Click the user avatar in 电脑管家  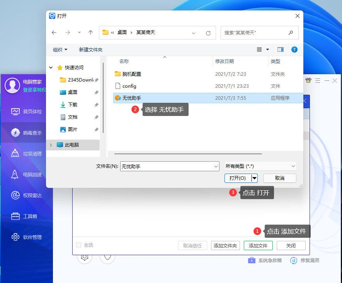point(12,85)
